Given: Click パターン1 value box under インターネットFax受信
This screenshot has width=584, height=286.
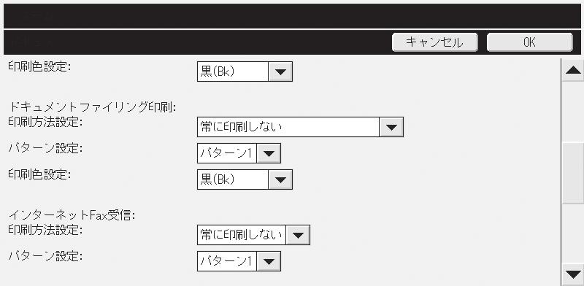Looking at the screenshot, I should 227,261.
